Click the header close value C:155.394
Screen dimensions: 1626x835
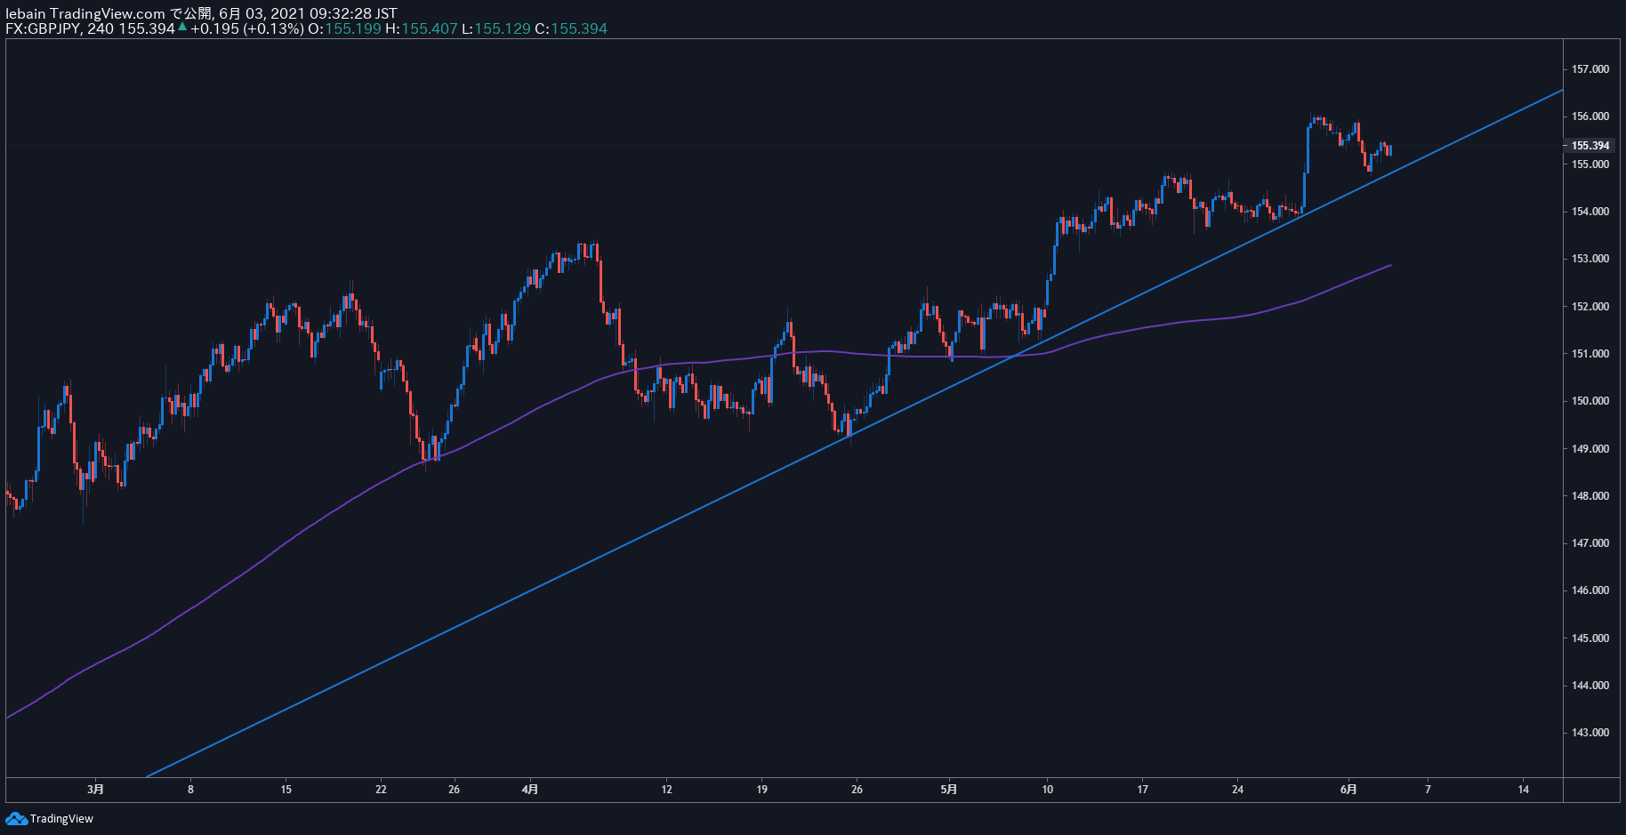coord(571,28)
